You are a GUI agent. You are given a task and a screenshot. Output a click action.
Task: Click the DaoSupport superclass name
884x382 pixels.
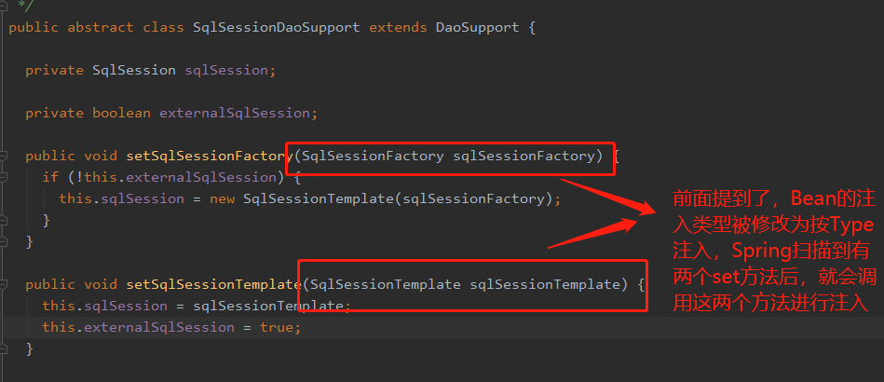(x=477, y=27)
